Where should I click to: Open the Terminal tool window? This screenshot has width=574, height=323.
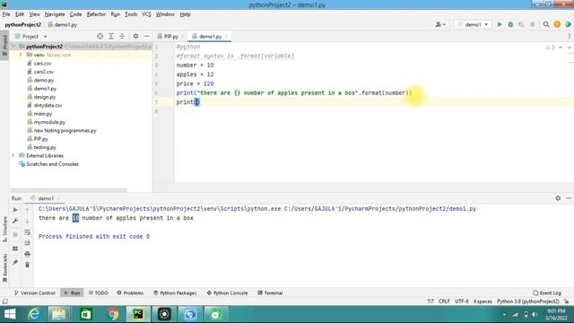[270, 293]
